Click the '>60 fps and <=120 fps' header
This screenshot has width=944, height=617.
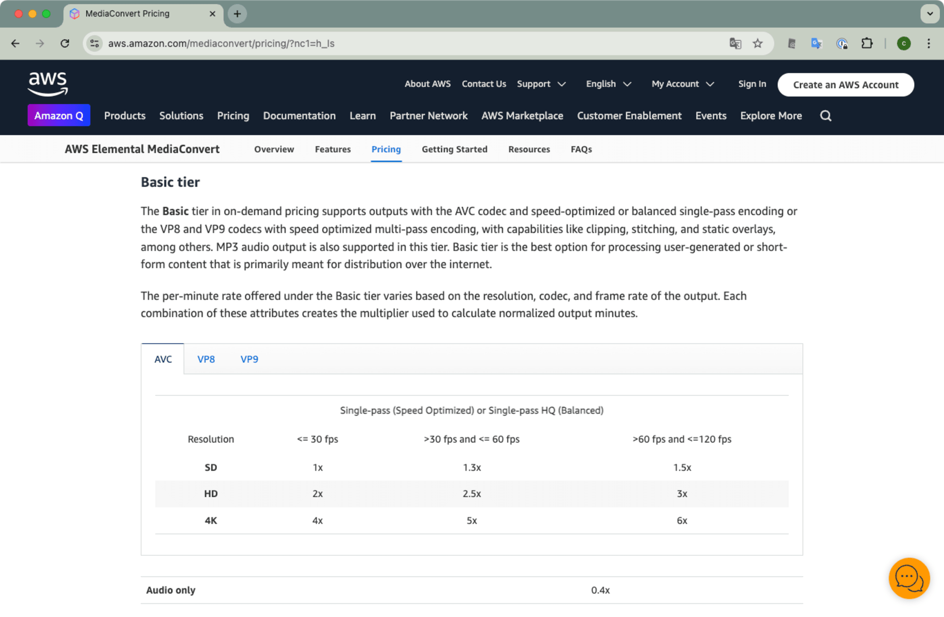coord(682,439)
